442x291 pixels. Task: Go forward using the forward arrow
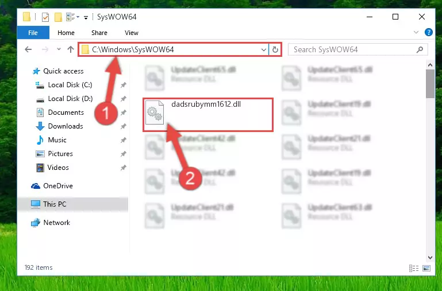(45, 49)
